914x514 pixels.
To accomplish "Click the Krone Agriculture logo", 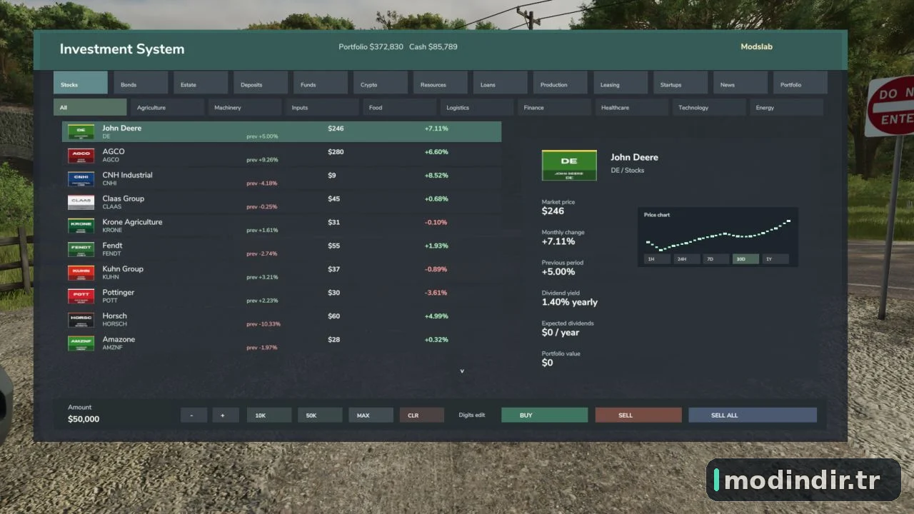I will pyautogui.click(x=81, y=226).
